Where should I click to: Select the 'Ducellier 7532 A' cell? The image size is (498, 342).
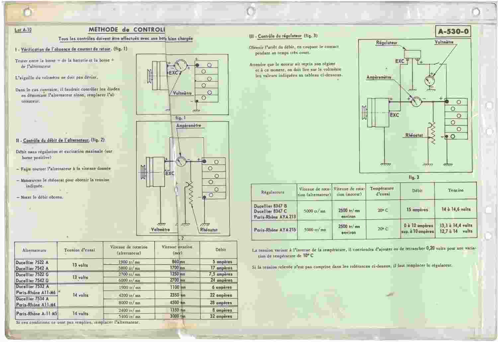(x=33, y=287)
